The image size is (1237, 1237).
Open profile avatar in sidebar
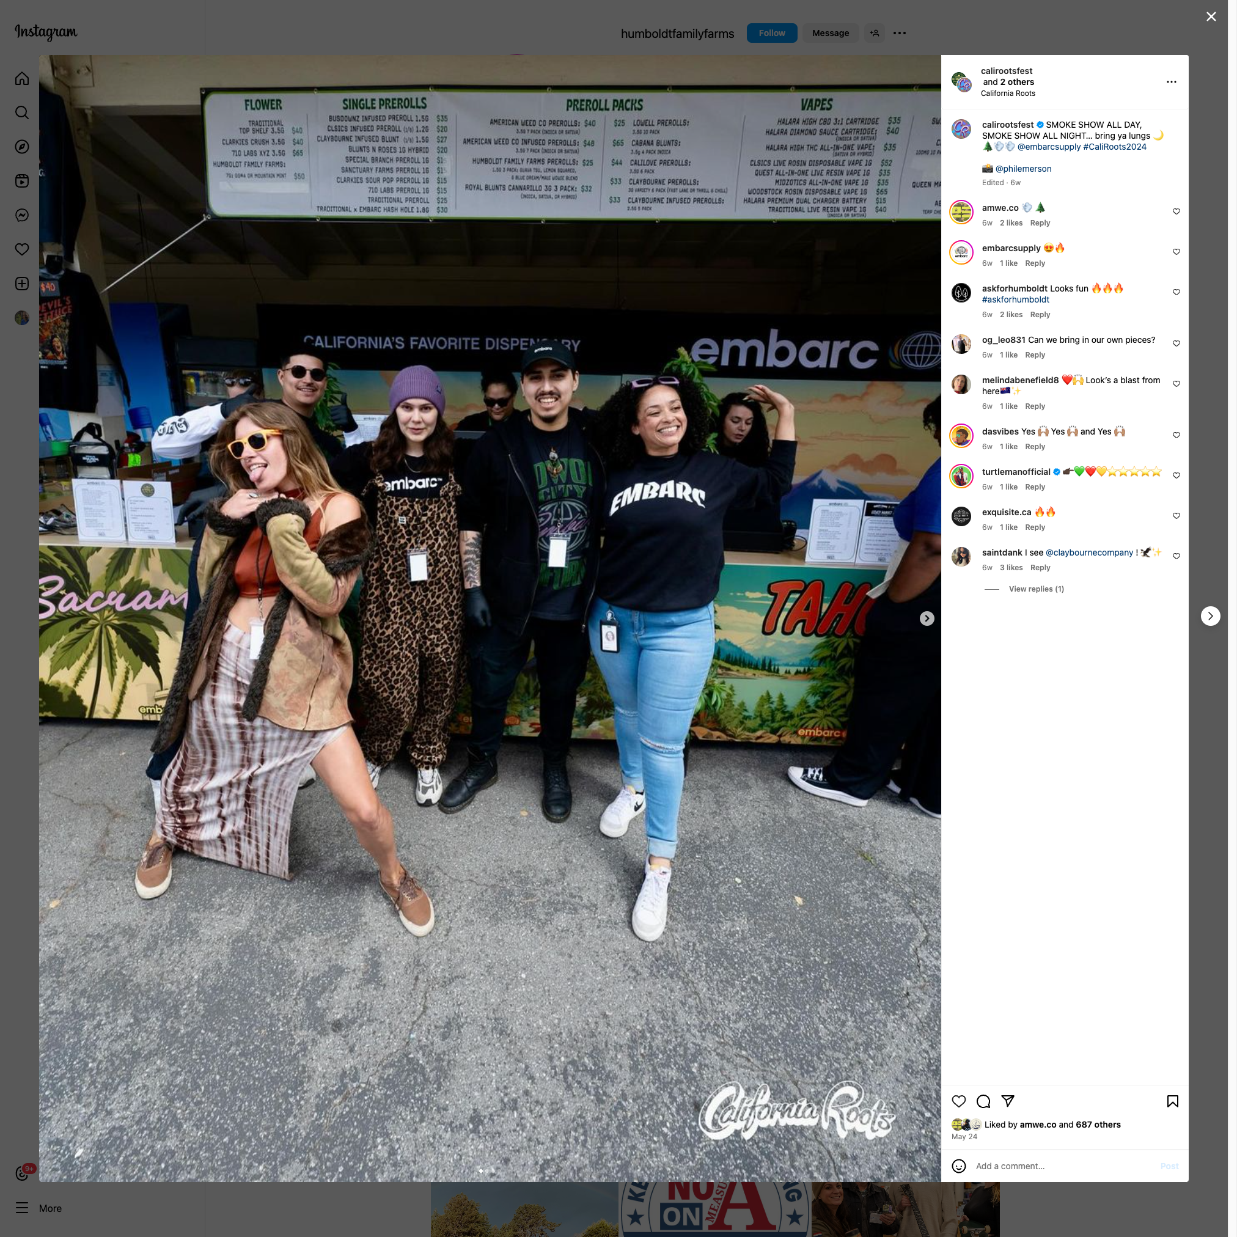click(x=22, y=318)
